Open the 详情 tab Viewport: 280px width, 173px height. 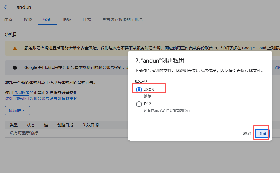point(8,19)
